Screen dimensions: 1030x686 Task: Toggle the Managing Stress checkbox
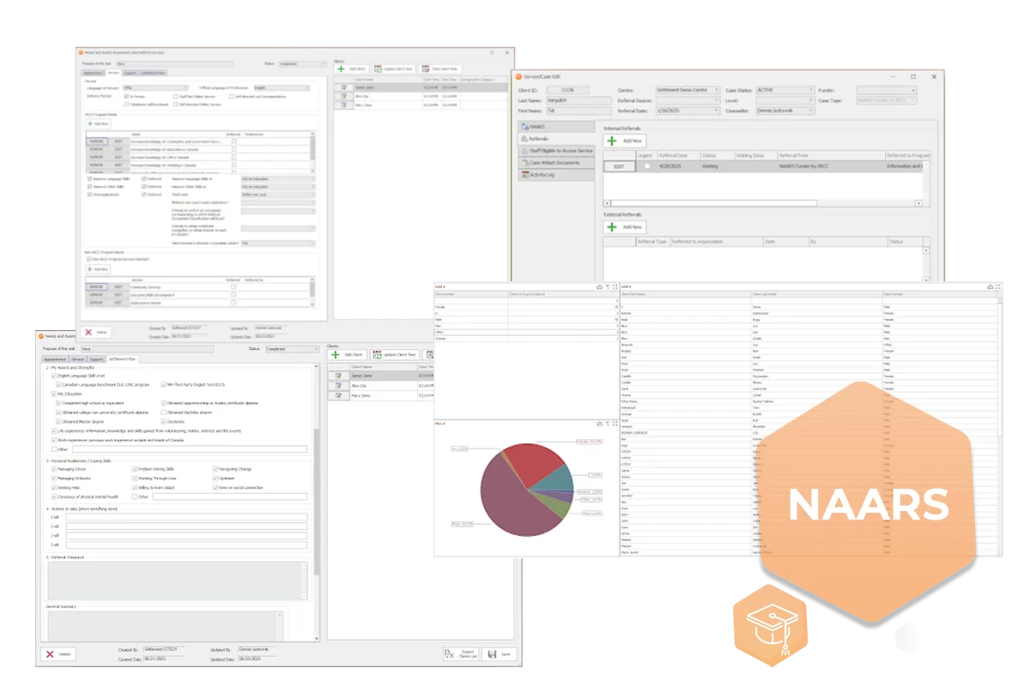coord(54,470)
